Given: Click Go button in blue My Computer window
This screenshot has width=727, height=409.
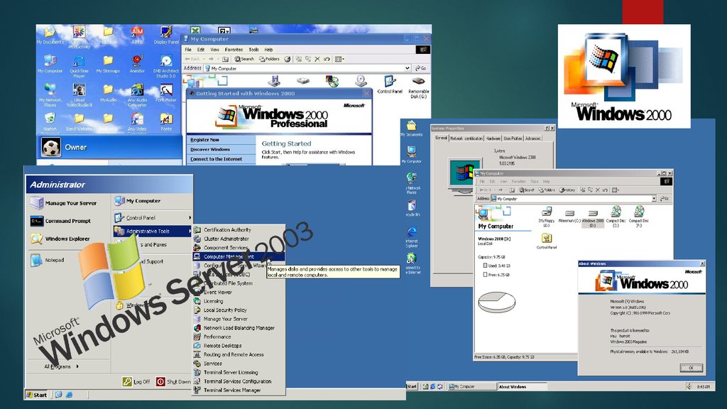Looking at the screenshot, I should point(421,68).
